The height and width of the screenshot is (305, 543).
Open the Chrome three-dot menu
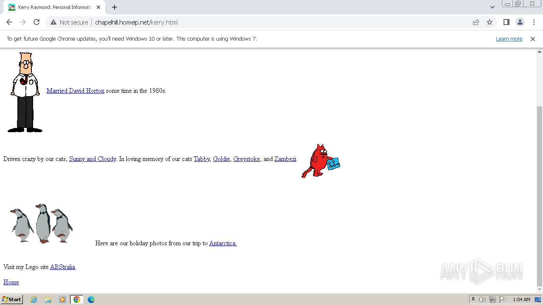point(534,22)
